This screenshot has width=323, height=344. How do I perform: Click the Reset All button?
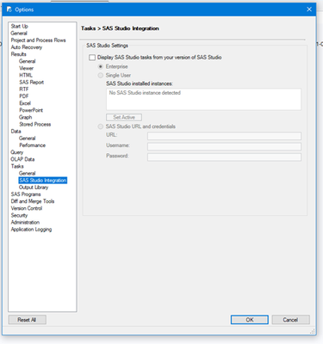pyautogui.click(x=27, y=320)
